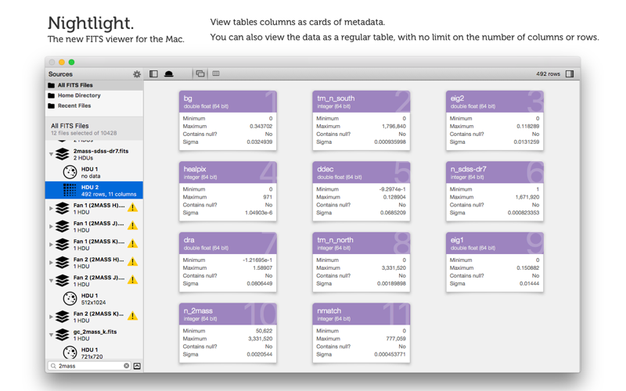Click Maximum value 777,059 in nmatch card
Image resolution: width=626 pixels, height=391 pixels.
tap(396, 339)
